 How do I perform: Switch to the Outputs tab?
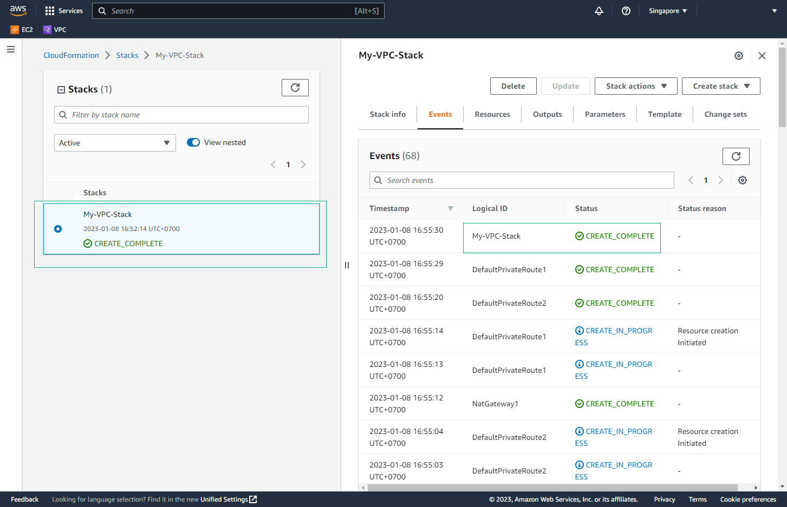[548, 114]
